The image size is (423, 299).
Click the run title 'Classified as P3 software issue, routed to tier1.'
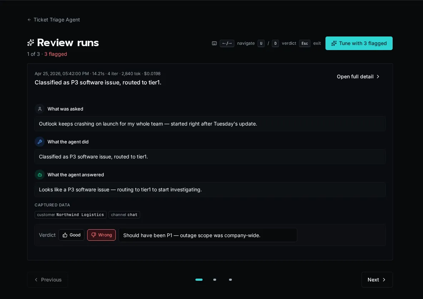(98, 82)
